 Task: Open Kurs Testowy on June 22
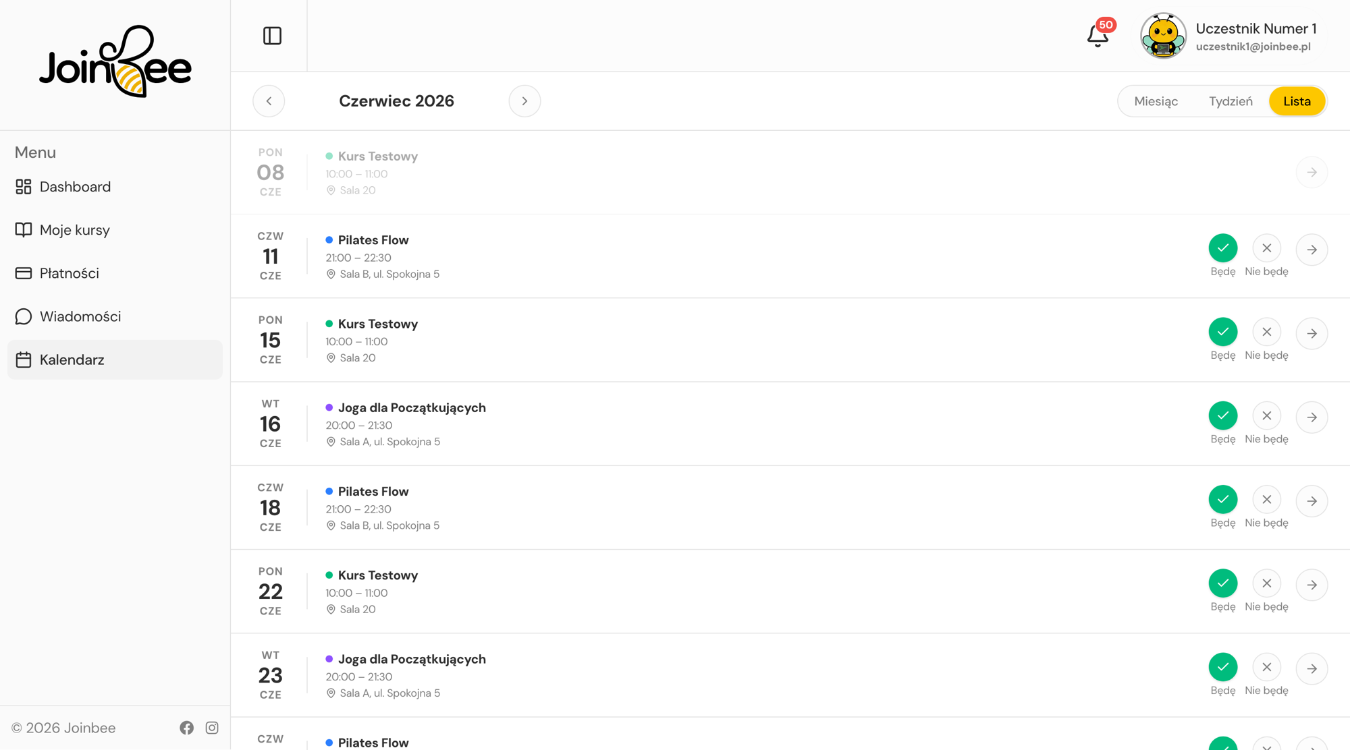377,575
